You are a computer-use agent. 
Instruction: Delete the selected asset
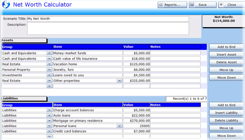pyautogui.click(x=226, y=62)
